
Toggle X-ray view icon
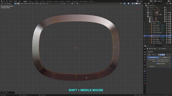[x=132, y=3]
